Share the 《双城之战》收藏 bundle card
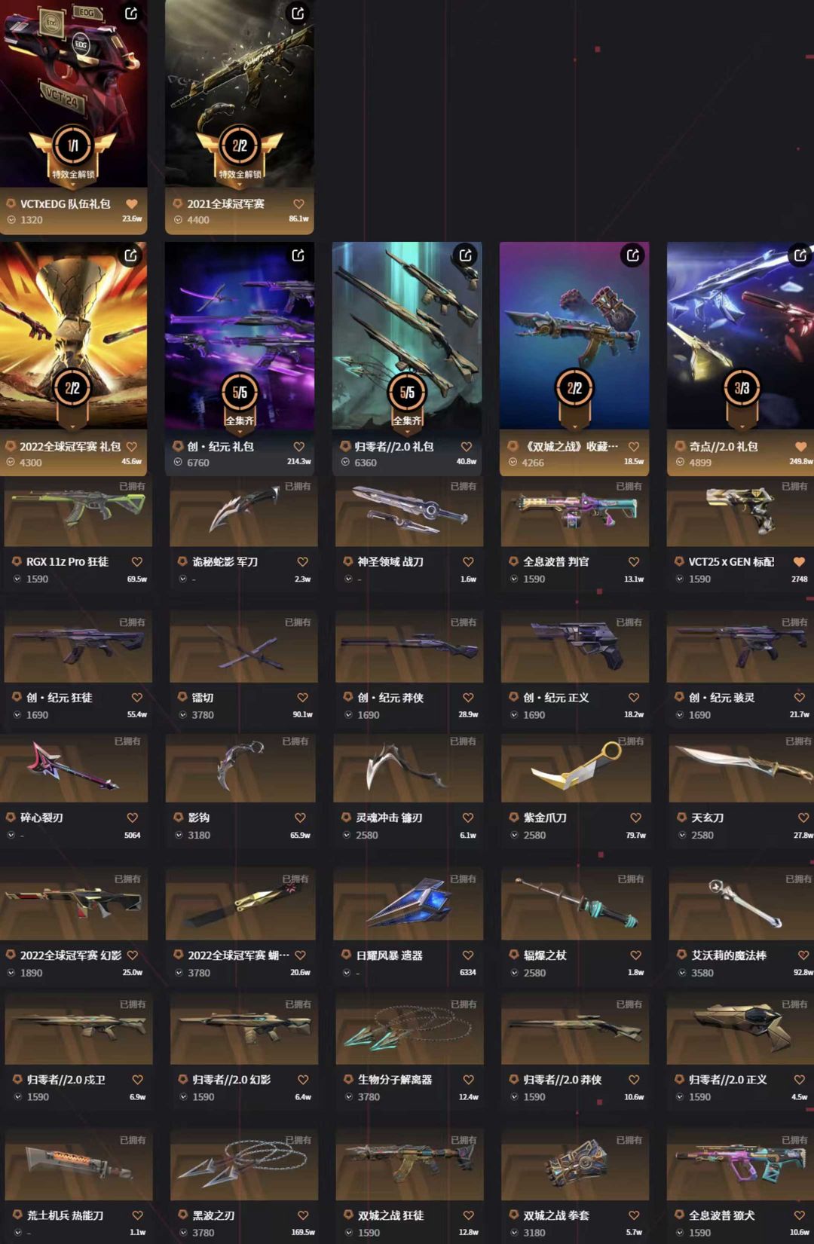The height and width of the screenshot is (1244, 814). 633,255
